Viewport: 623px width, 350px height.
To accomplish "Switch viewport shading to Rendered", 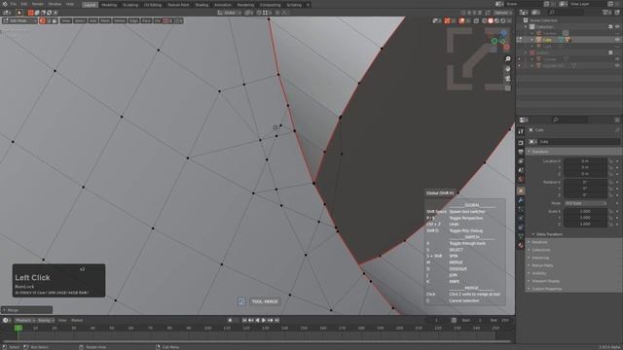I will (x=503, y=20).
